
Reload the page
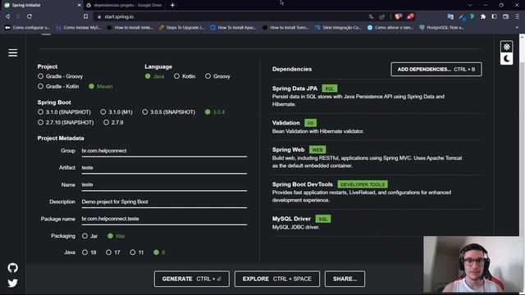tap(30, 16)
